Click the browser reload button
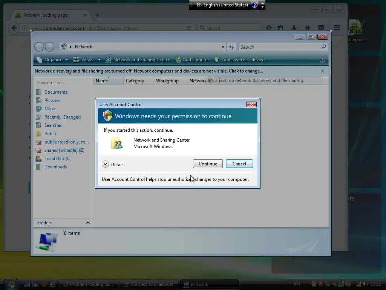Screen dimensions: 386x290 [188, 28]
